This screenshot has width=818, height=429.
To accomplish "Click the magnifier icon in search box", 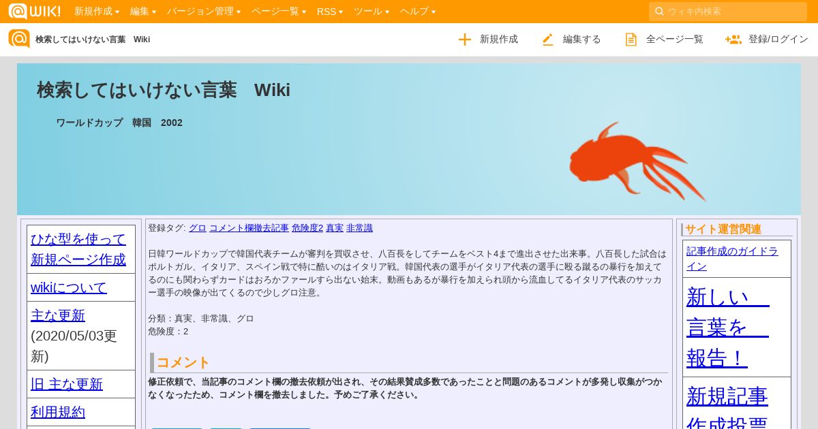I will tap(659, 11).
